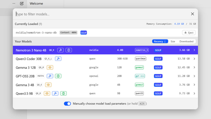The height and width of the screenshot is (119, 211).
Task: Click the Q8_0 tag on Qwen3.5 9B
Action: (38, 93)
